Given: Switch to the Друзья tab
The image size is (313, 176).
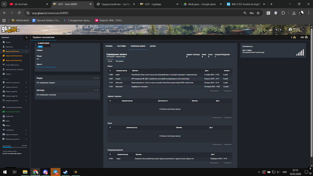Looking at the screenshot, I should click(153, 46).
